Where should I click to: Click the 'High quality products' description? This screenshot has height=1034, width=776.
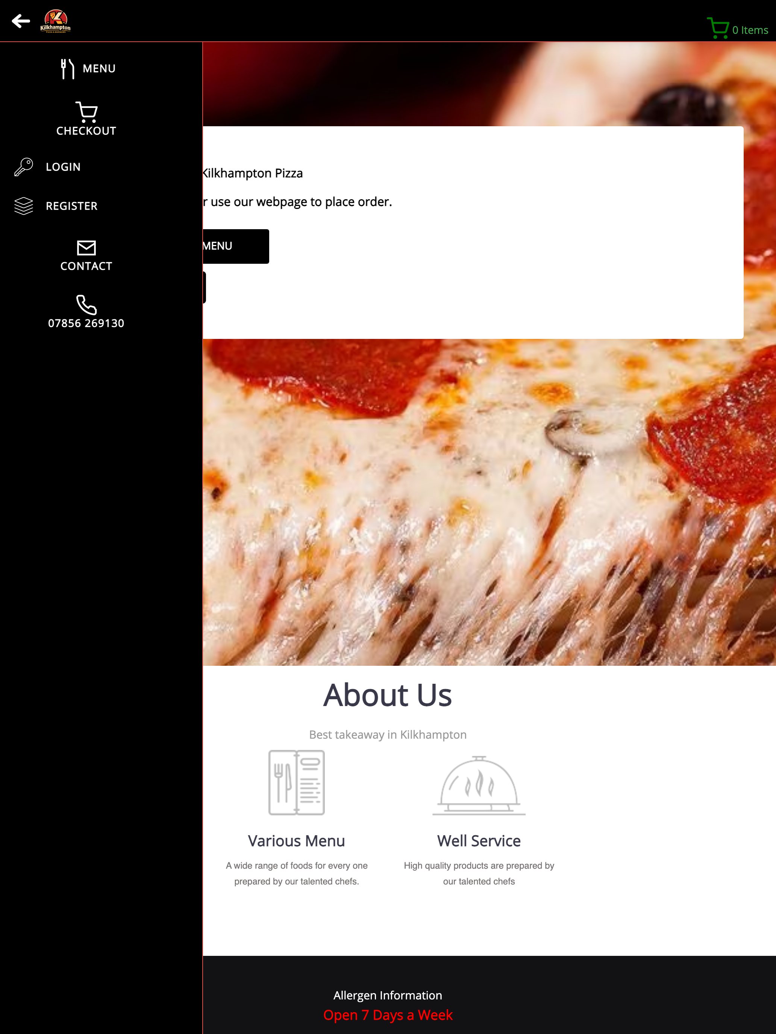[479, 873]
